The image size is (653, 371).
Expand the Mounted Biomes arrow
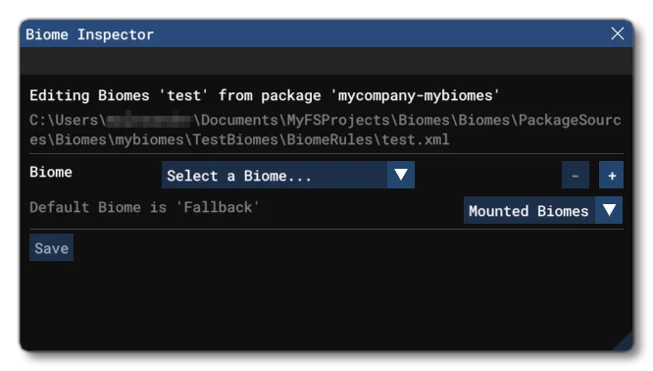click(x=609, y=210)
